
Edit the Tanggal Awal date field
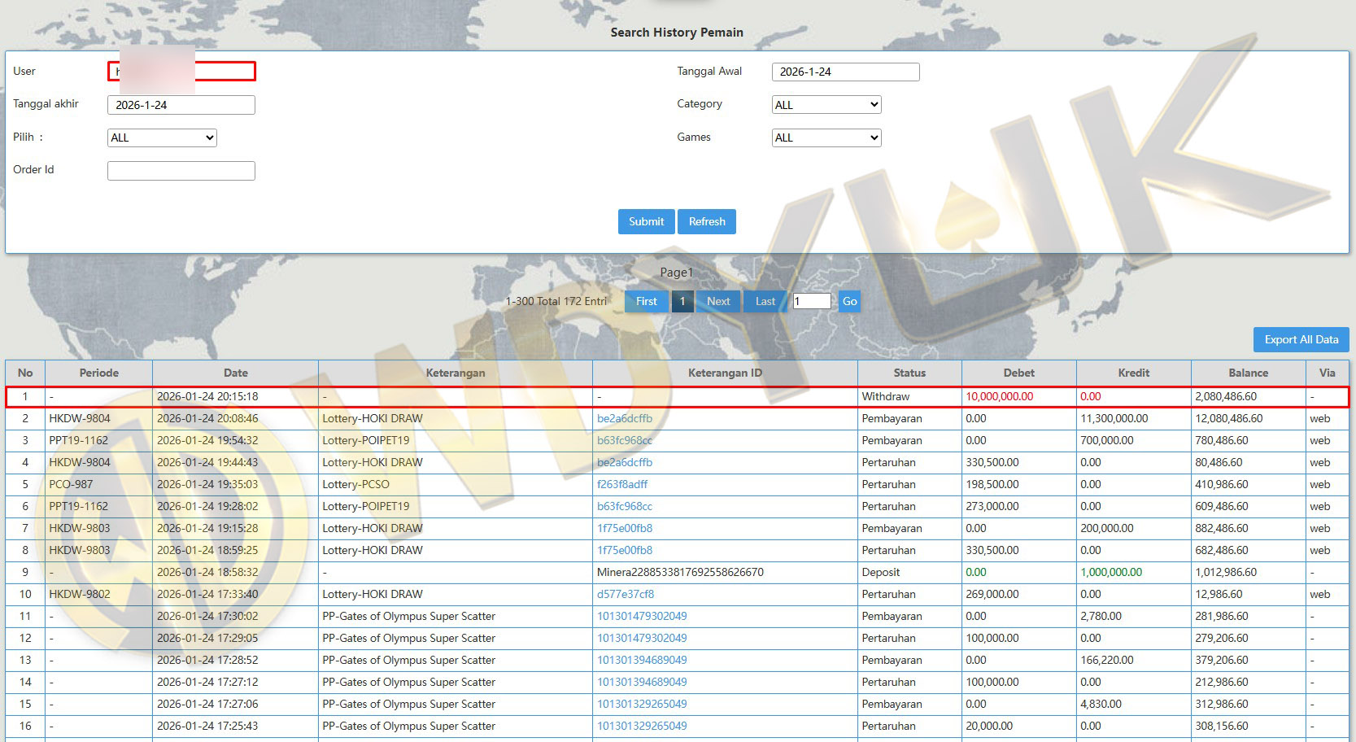point(845,72)
